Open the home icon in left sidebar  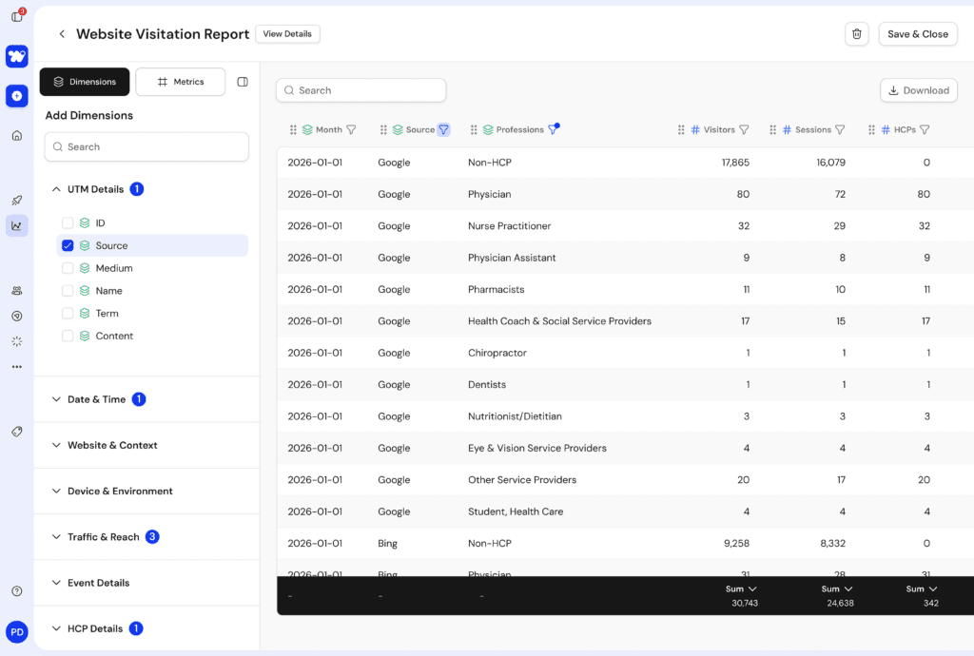click(x=17, y=135)
